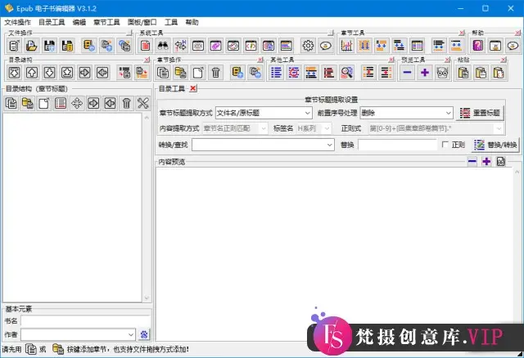The image size is (524, 358).
Task: Click the purple paperclip window icon
Action: [215, 46]
